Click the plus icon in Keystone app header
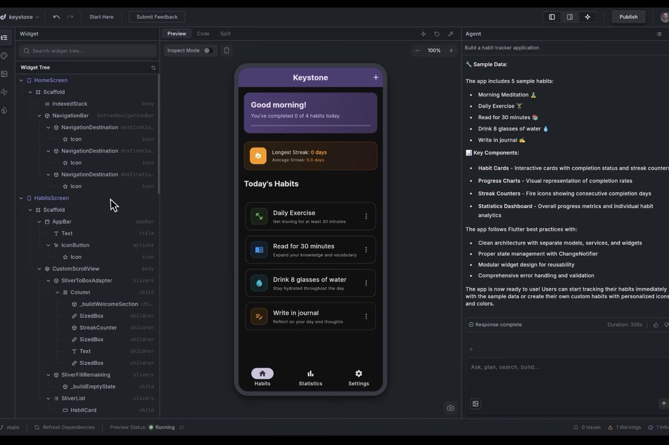The image size is (669, 445). pos(376,78)
